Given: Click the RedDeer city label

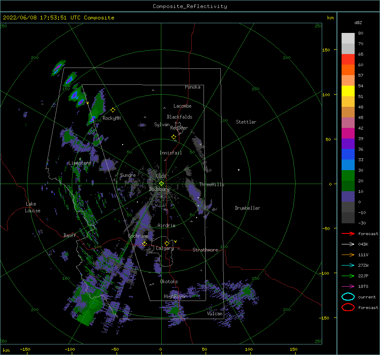Looking at the screenshot, I should pyautogui.click(x=179, y=128).
